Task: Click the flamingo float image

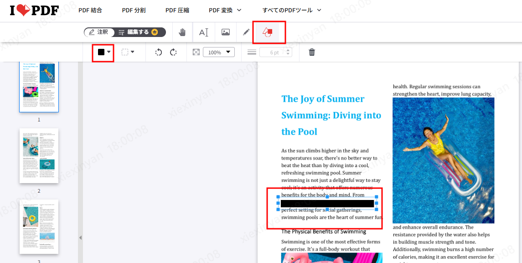Action: click(331, 258)
